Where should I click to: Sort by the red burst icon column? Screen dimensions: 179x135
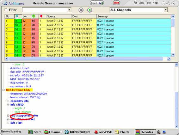pos(42,16)
